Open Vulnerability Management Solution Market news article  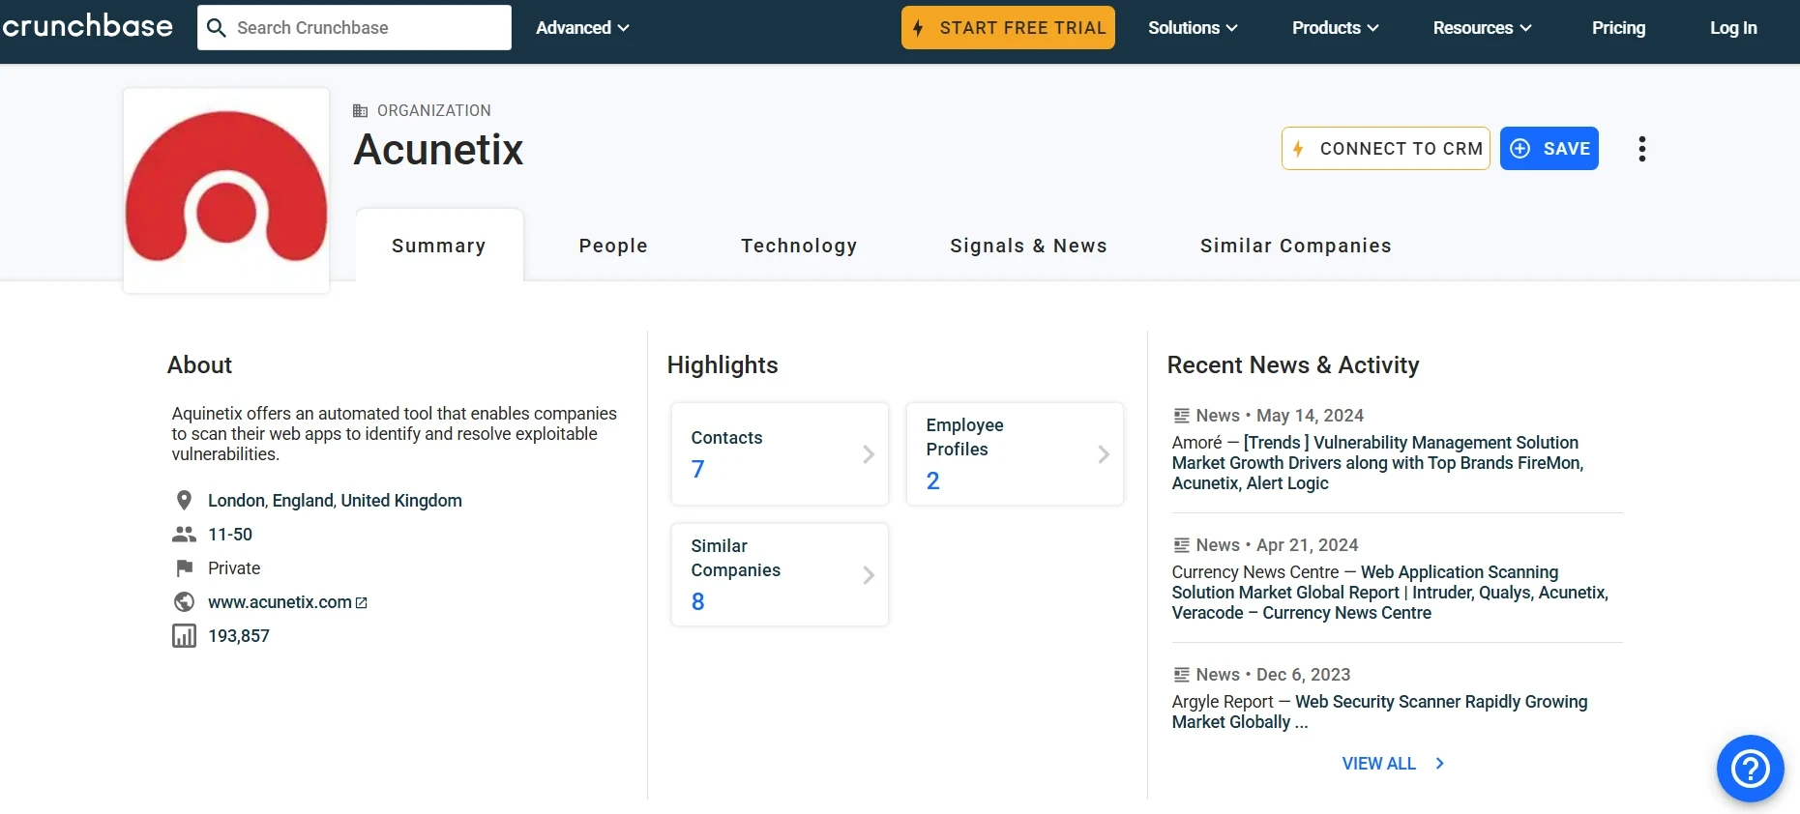[1377, 463]
